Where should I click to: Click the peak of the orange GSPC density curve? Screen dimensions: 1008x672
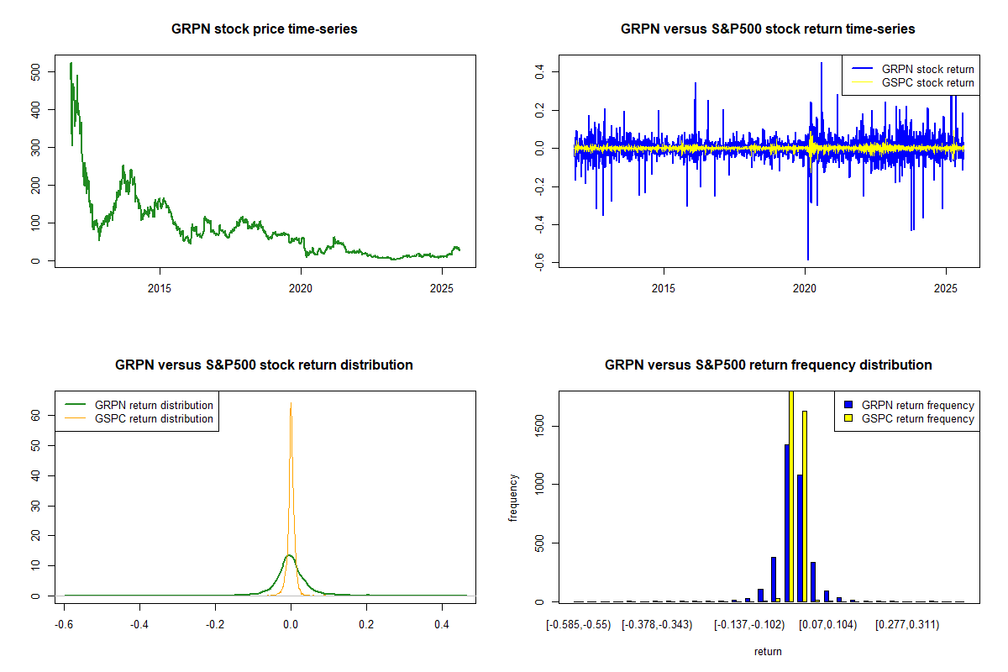pos(291,403)
